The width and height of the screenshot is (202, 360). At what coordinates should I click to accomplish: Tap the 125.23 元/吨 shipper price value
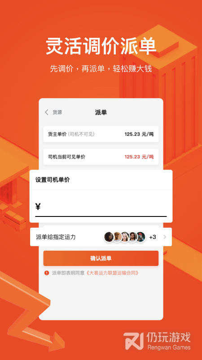pyautogui.click(x=139, y=134)
